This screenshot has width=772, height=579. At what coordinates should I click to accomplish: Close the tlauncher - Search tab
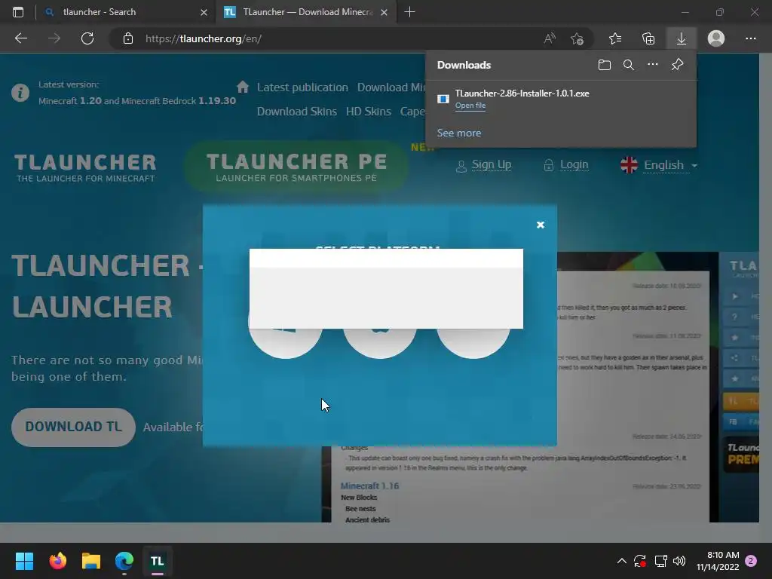[x=204, y=12]
